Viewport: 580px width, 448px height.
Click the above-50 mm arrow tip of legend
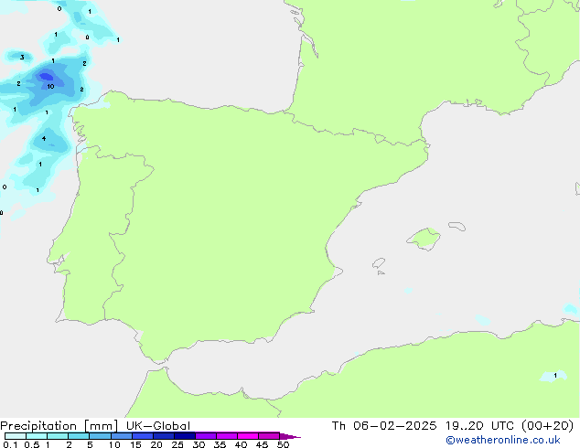tap(290, 436)
